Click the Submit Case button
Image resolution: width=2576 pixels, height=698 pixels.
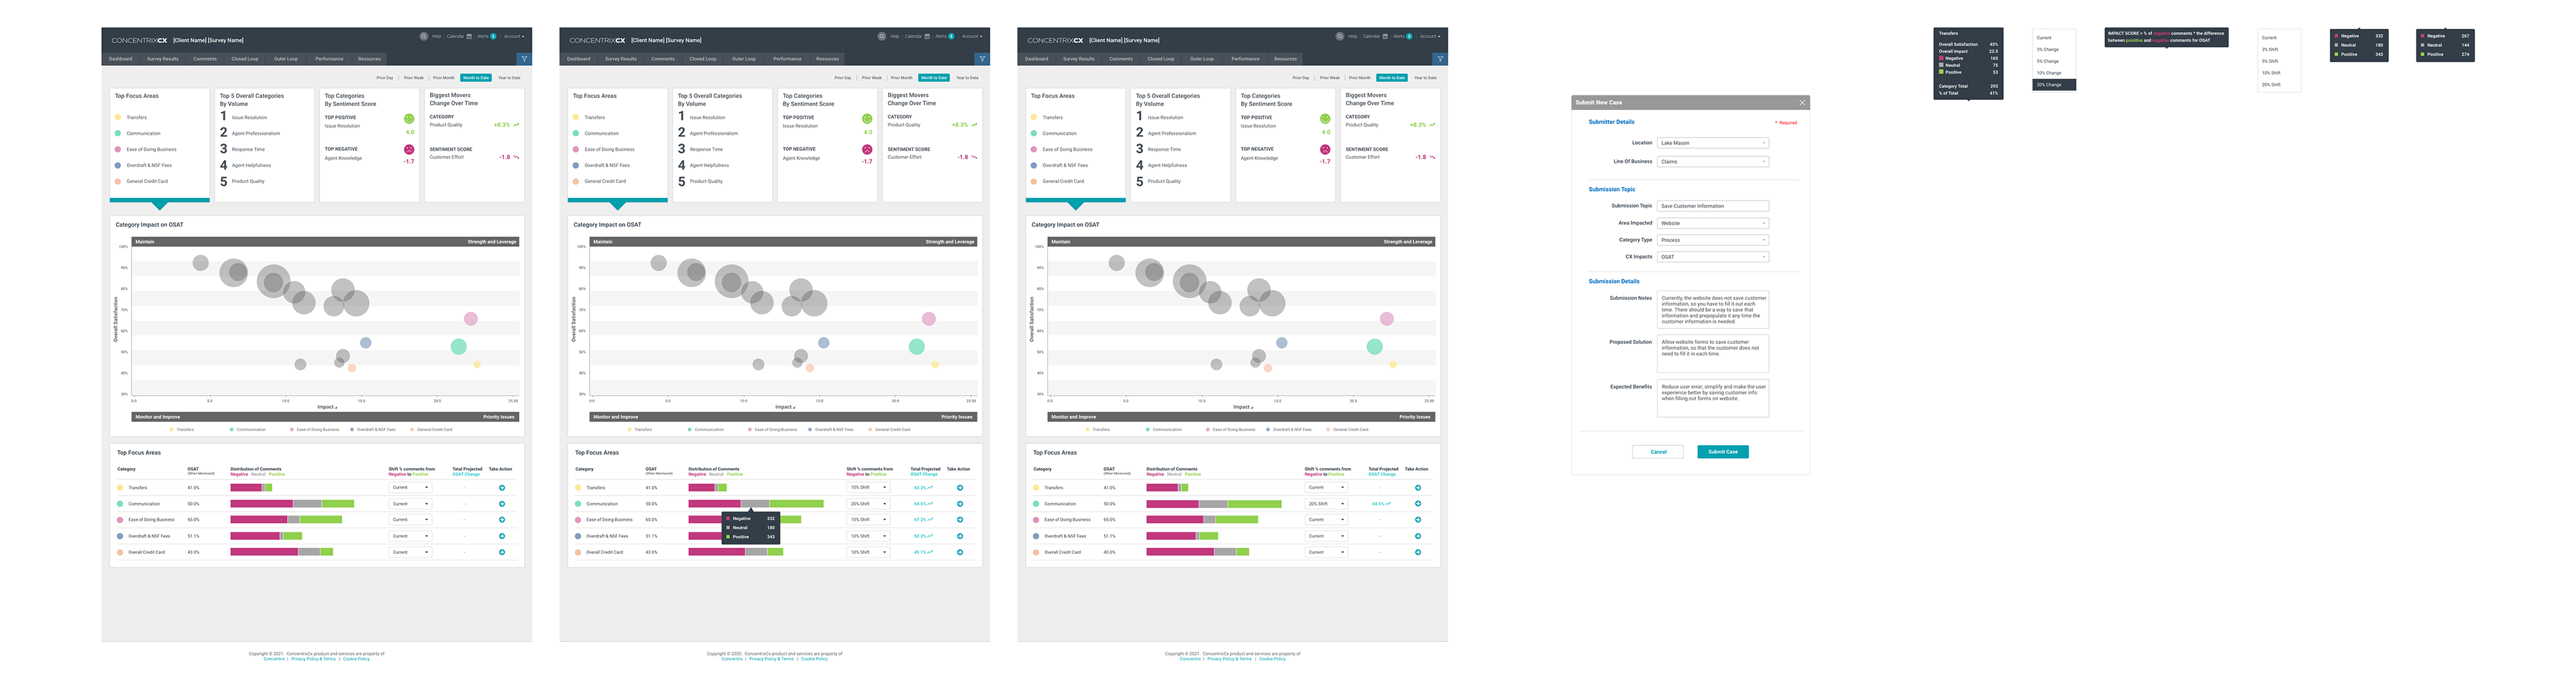[x=1723, y=452]
